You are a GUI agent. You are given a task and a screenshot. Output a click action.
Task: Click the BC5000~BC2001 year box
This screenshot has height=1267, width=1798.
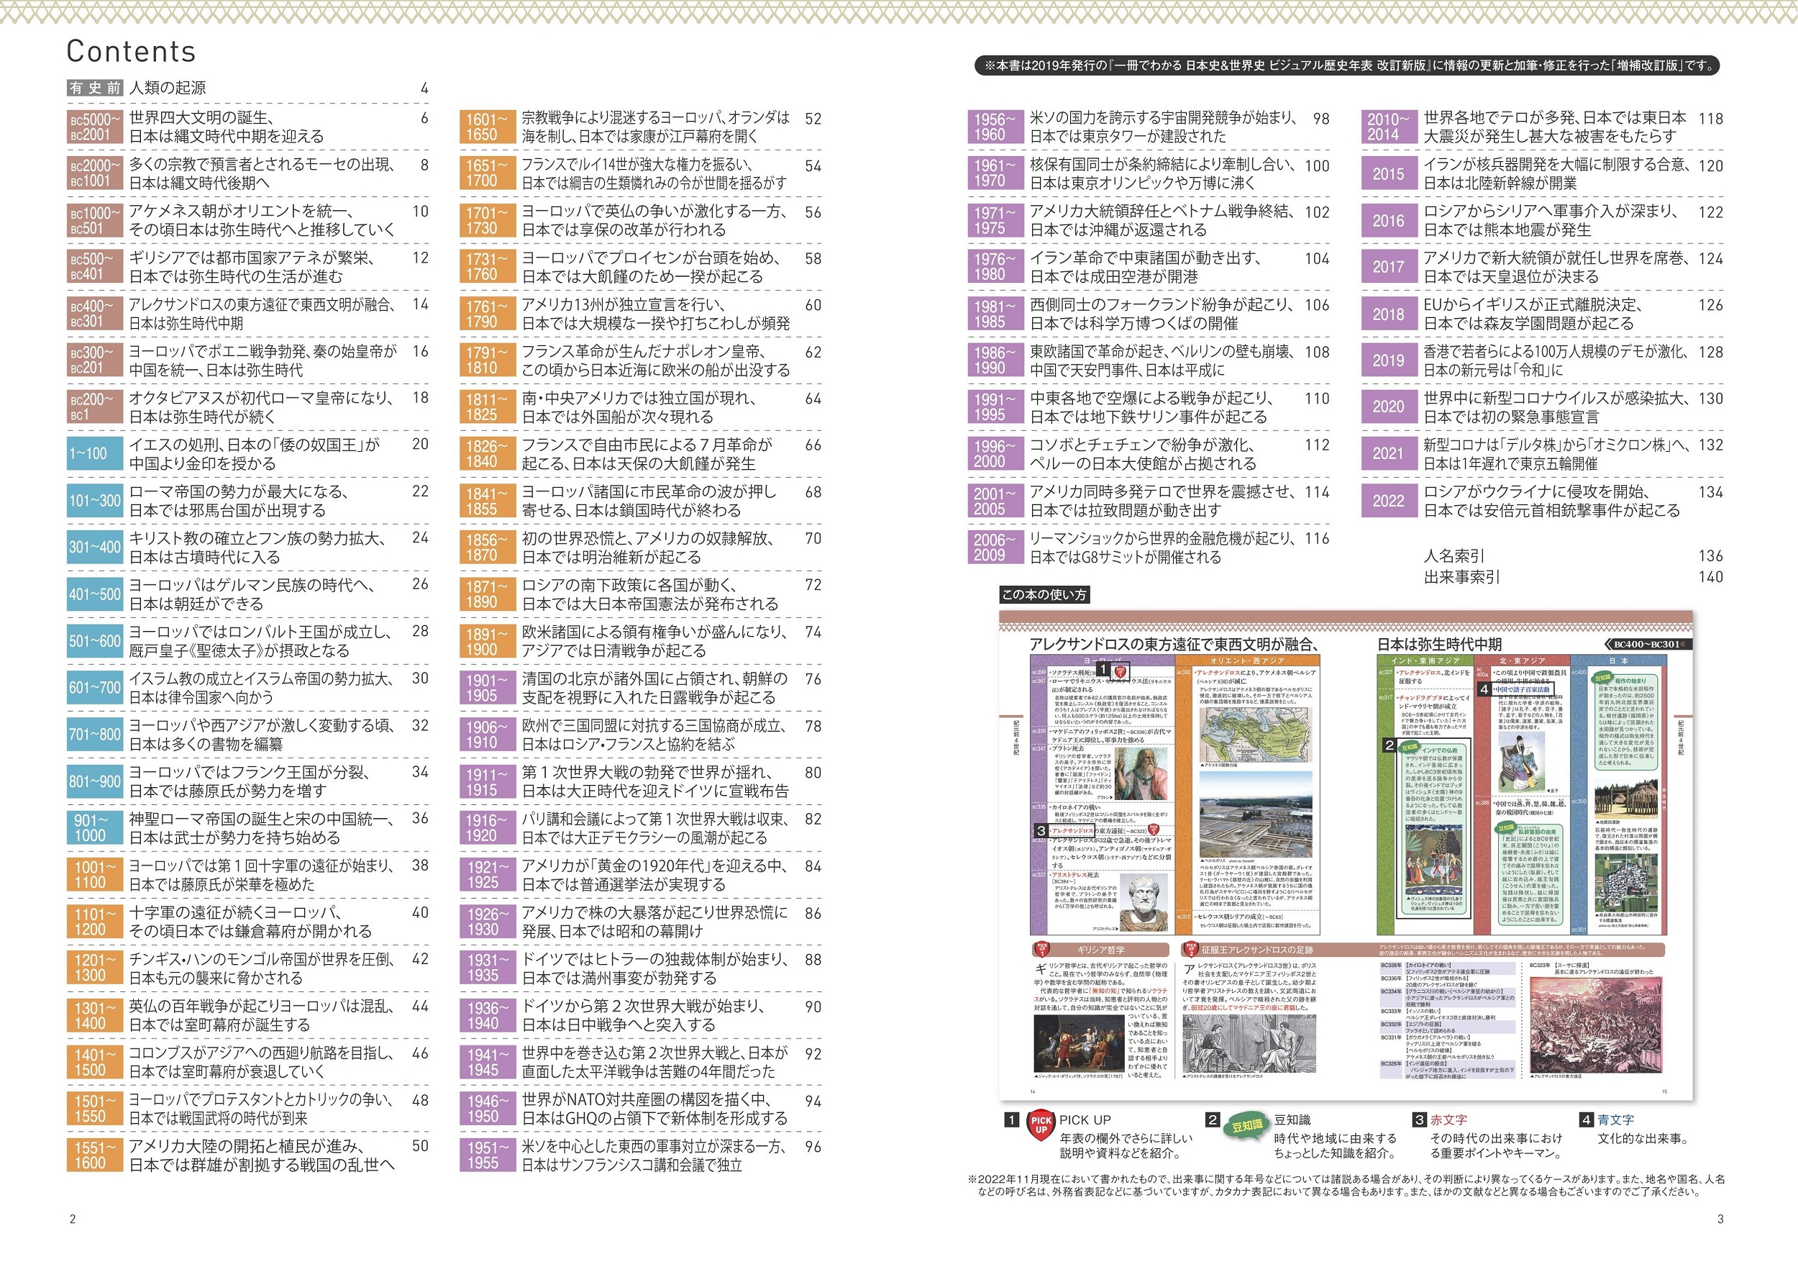click(x=95, y=127)
